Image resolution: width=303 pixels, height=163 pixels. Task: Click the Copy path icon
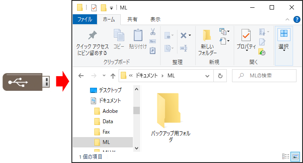(153, 42)
